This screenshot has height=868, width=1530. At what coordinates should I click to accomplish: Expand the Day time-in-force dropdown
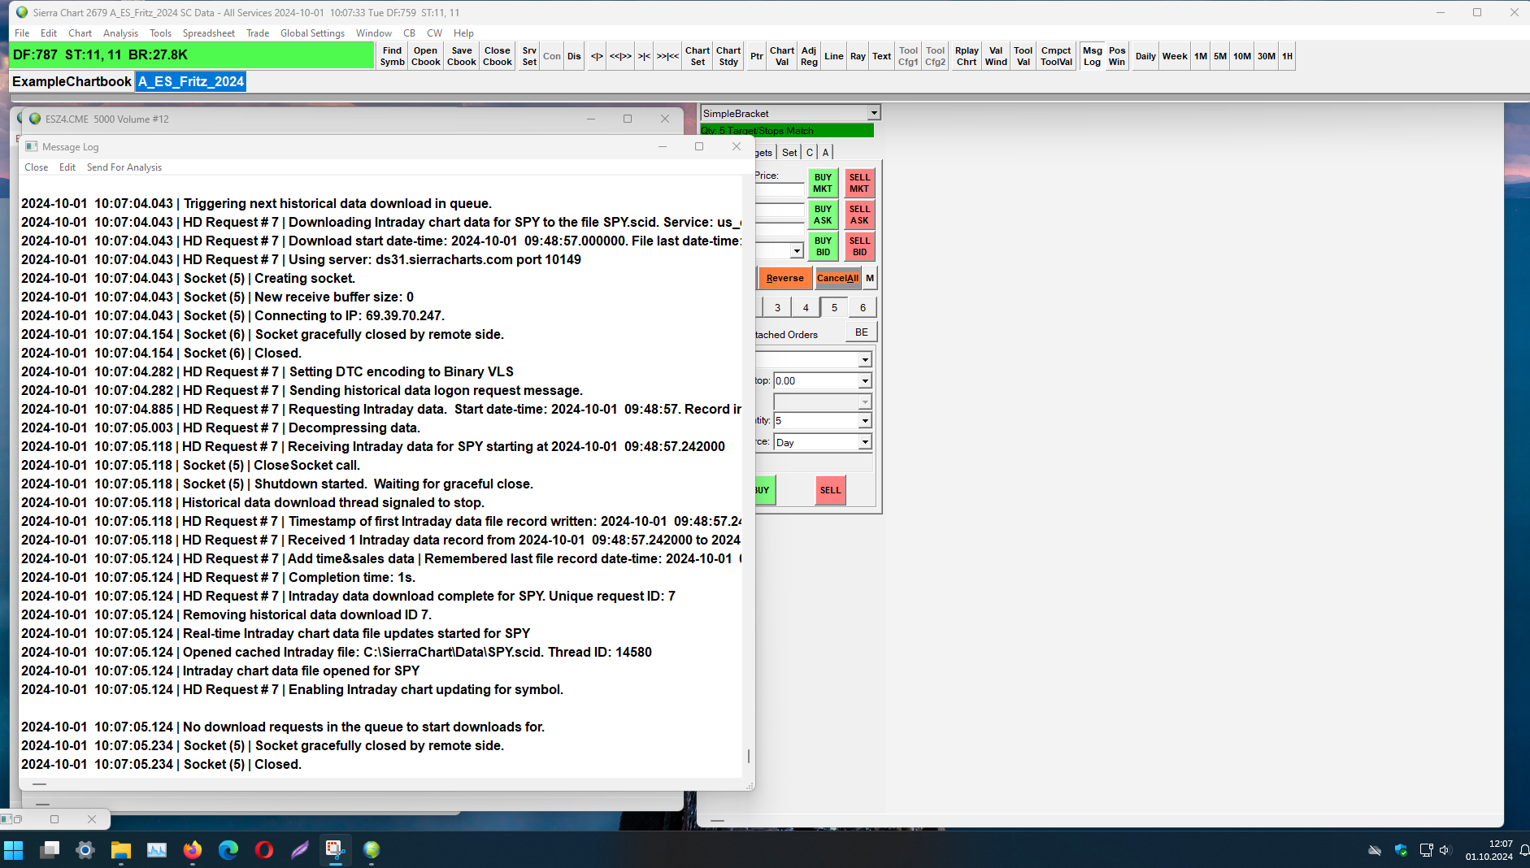pos(865,442)
